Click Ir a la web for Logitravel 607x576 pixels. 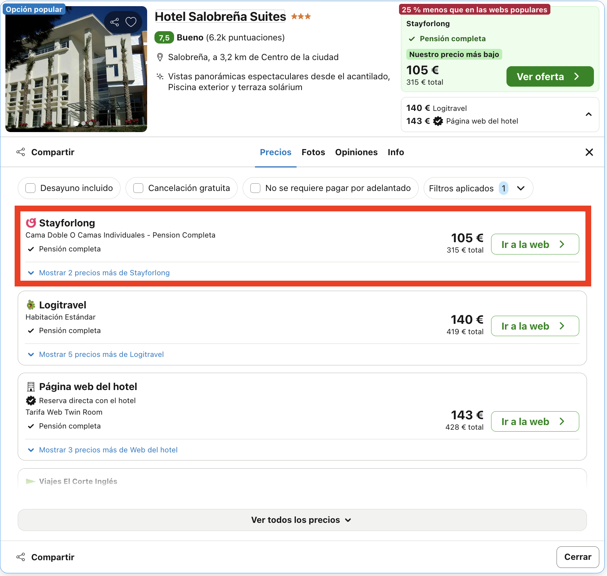(535, 326)
